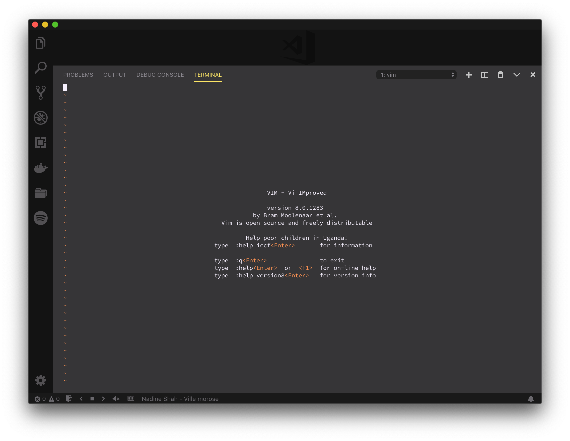The height and width of the screenshot is (441, 570).
Task: Open the Spotify icon in activity bar
Action: coord(40,218)
